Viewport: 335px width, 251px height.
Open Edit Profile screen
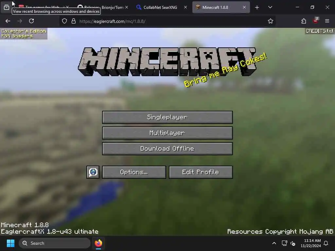coord(201,172)
